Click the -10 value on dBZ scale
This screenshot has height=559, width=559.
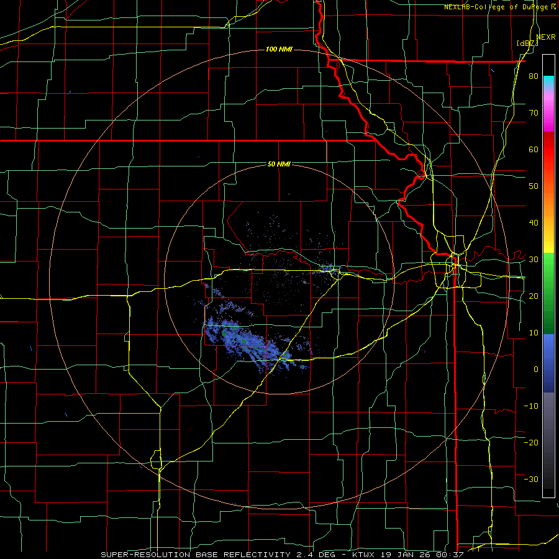point(531,406)
